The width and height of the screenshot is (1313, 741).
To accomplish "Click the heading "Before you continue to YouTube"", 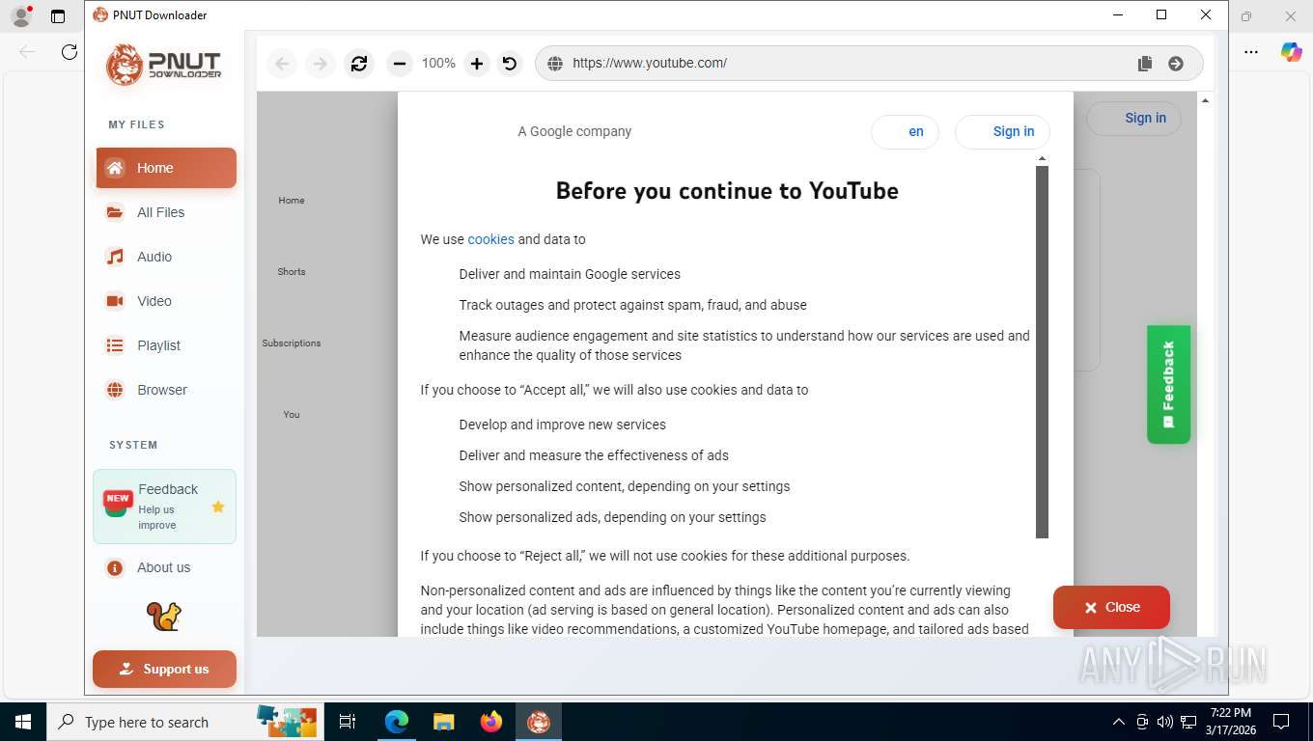I will [x=727, y=191].
